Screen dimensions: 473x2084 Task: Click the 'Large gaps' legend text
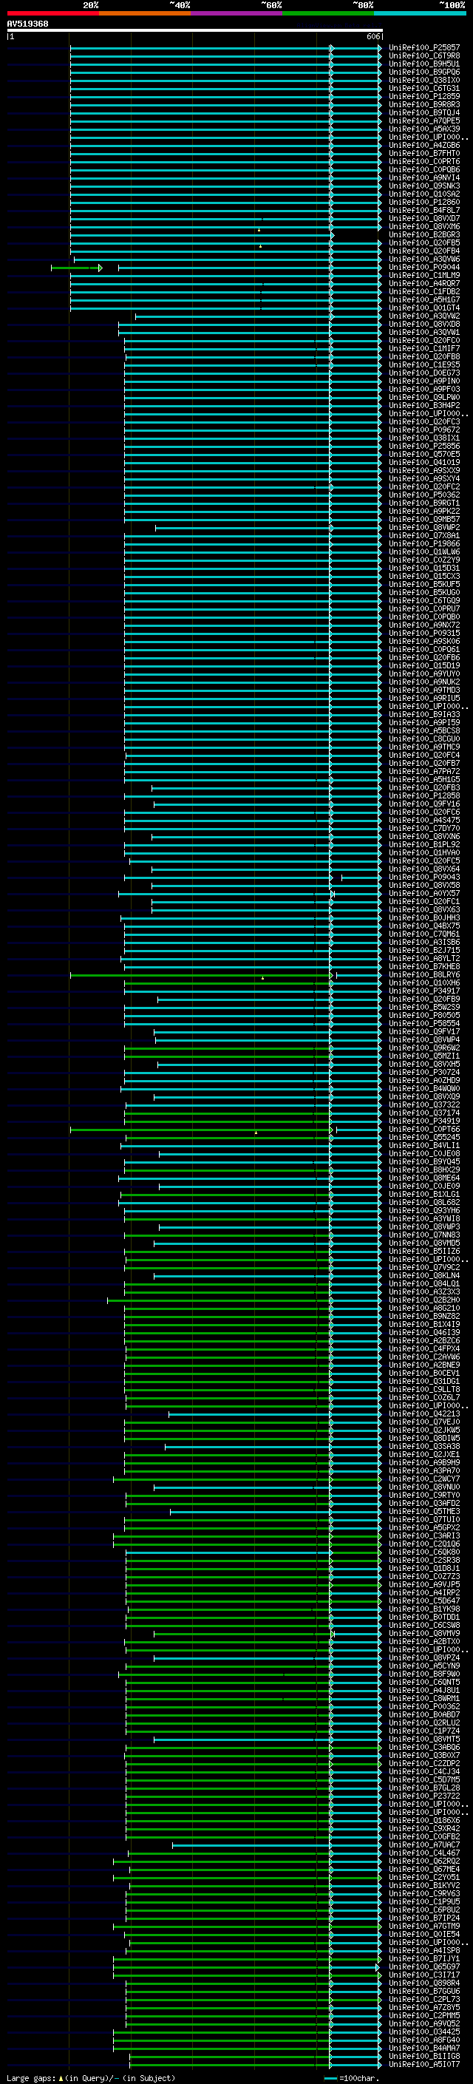coord(32,2077)
